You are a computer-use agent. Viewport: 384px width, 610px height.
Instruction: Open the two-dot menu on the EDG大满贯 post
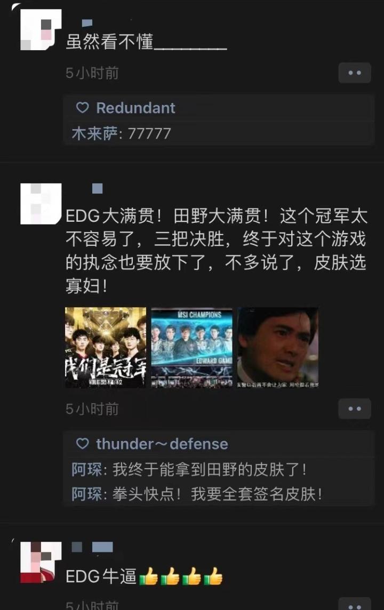[355, 409]
